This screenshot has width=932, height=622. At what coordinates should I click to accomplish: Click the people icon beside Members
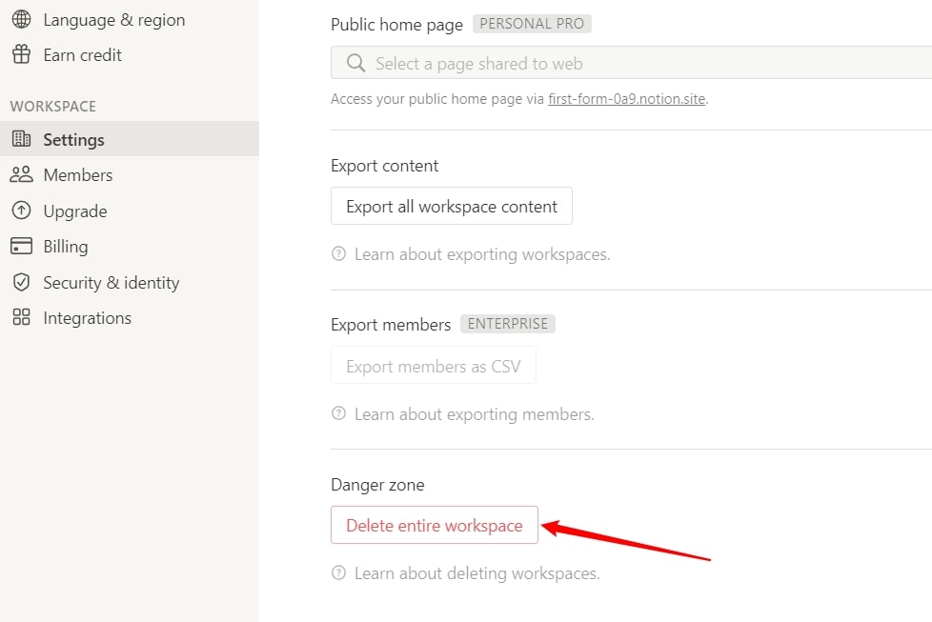(21, 174)
